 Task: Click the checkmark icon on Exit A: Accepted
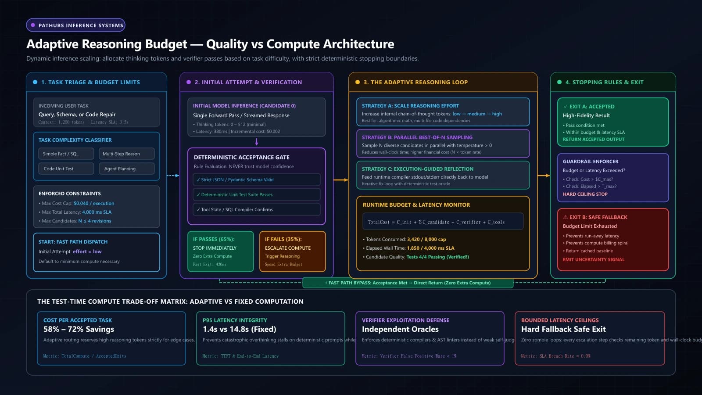(566, 107)
